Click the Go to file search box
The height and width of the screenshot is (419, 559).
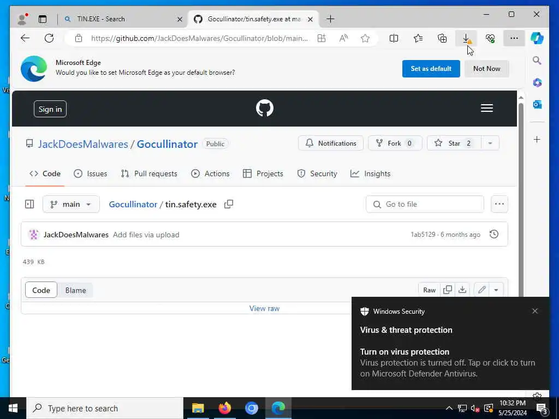425,204
